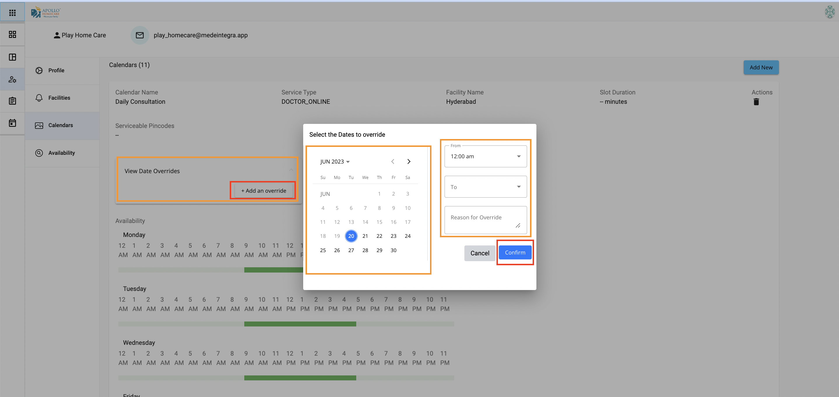Collapse the View Date Overrides section
The width and height of the screenshot is (839, 397).
click(291, 170)
